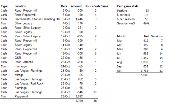This screenshot has height=104, width=185.
Task: Select the Sacramento, Stones Gambling Hall cell
Action: 37,19
